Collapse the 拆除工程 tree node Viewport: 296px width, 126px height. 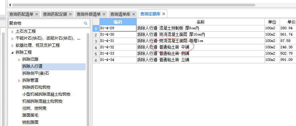pyautogui.click(x=12, y=53)
